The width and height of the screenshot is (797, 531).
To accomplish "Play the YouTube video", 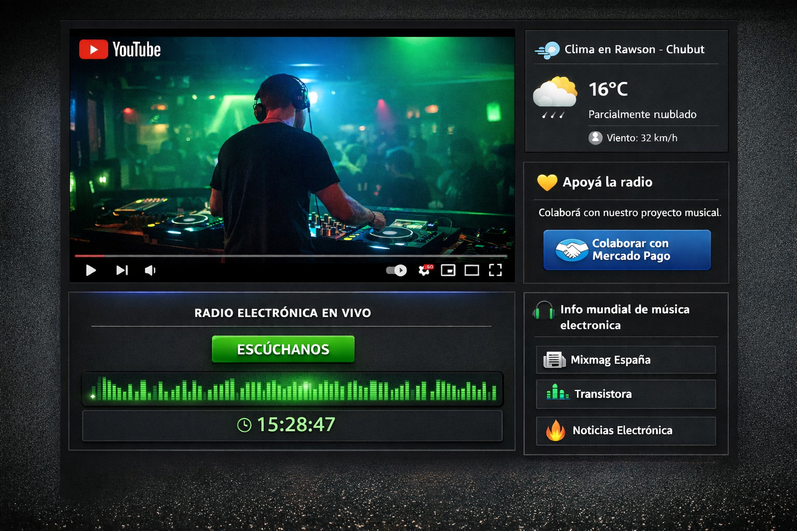I will [91, 270].
